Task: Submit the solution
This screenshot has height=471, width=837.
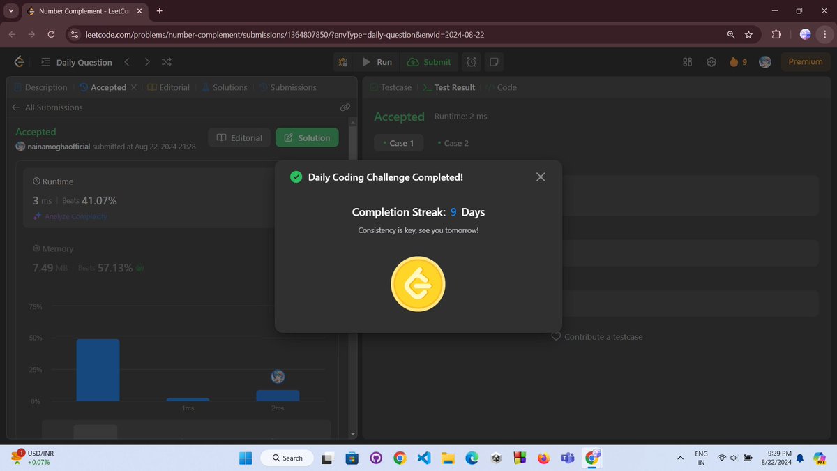Action: (429, 62)
